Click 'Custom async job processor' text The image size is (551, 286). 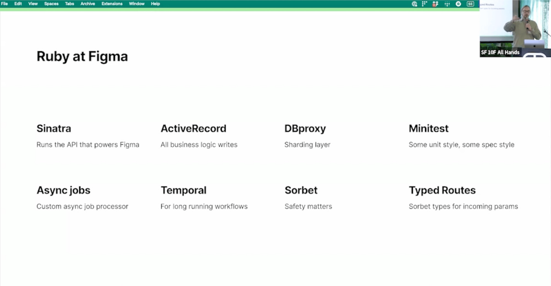82,206
